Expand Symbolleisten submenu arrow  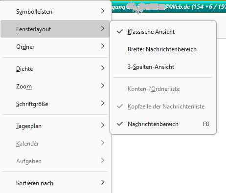[103, 11]
